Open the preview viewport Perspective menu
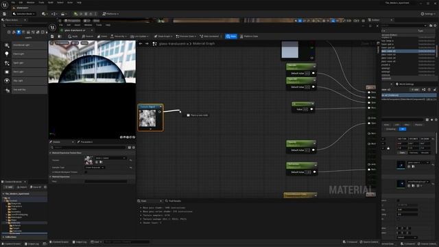This screenshot has width=439, height=247. click(62, 43)
